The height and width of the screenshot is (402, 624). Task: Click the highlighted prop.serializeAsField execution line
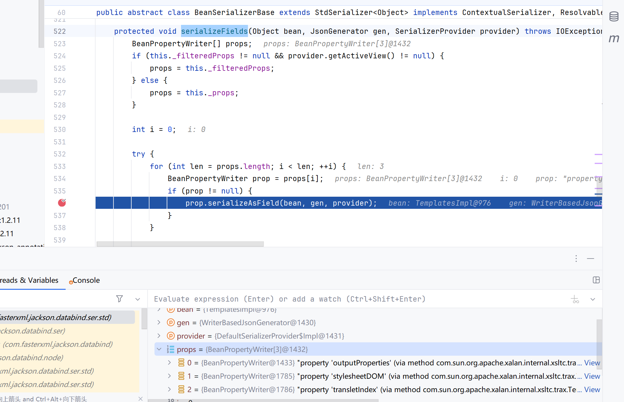pyautogui.click(x=349, y=203)
